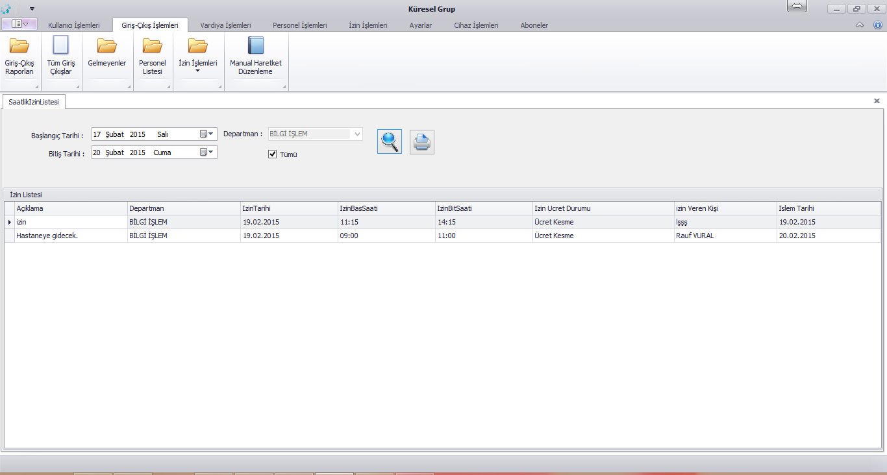Sort by Departman column header
The width and height of the screenshot is (887, 475).
click(x=184, y=208)
